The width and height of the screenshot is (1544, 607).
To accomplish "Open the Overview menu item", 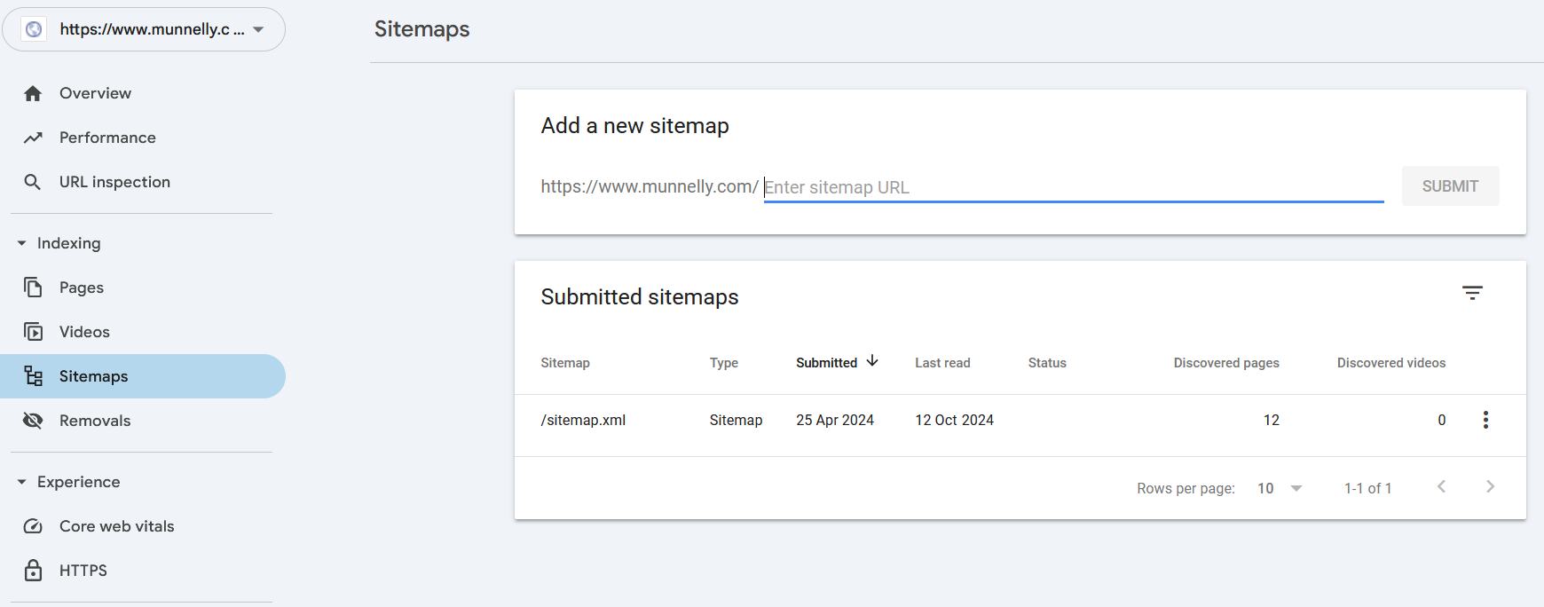I will coord(143,93).
